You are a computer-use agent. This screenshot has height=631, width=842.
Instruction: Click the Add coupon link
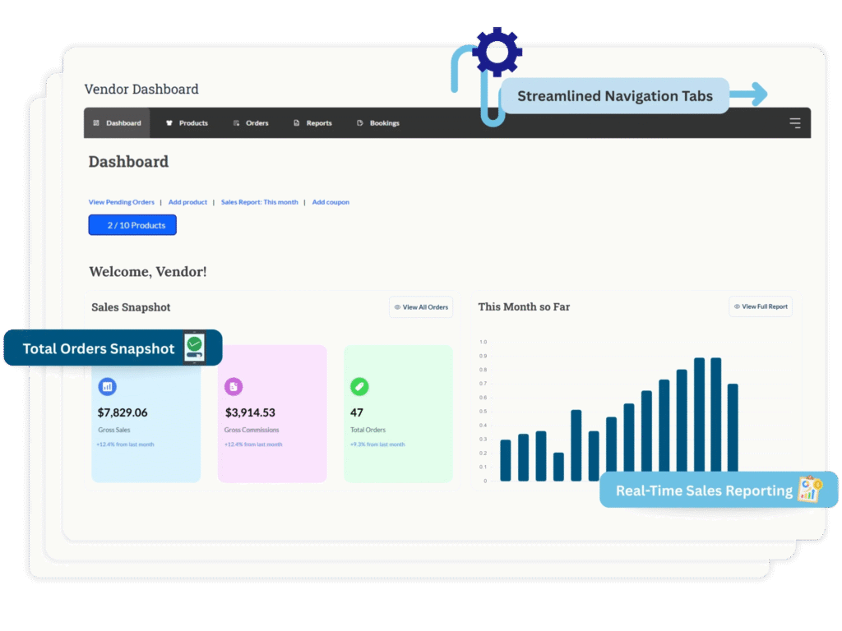(x=331, y=202)
